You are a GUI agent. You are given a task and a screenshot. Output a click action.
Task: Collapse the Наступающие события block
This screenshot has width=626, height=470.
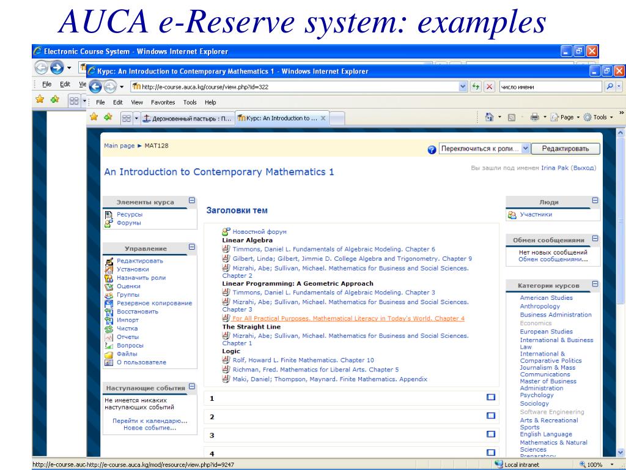(x=192, y=387)
